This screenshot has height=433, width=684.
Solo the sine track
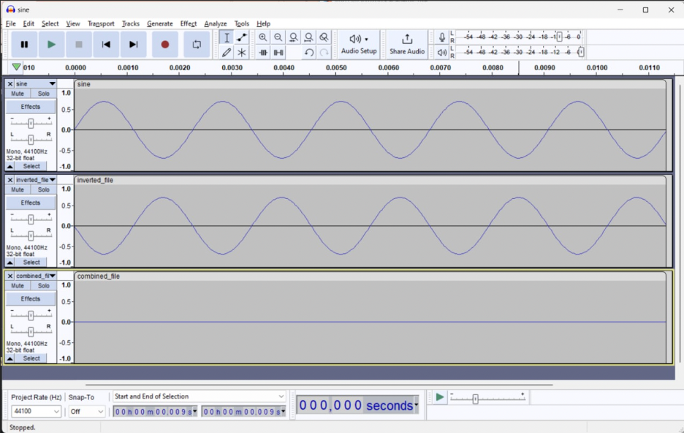pyautogui.click(x=44, y=94)
